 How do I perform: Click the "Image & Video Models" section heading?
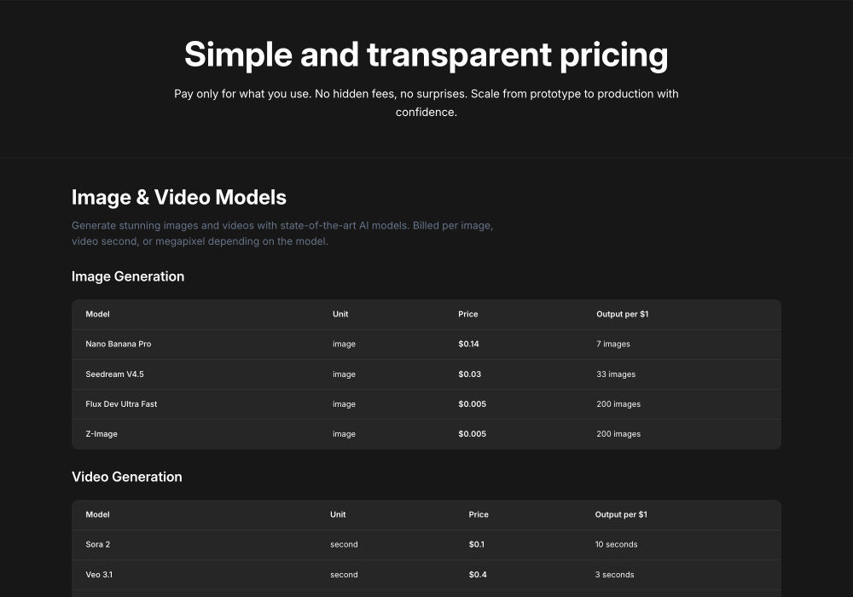point(179,197)
